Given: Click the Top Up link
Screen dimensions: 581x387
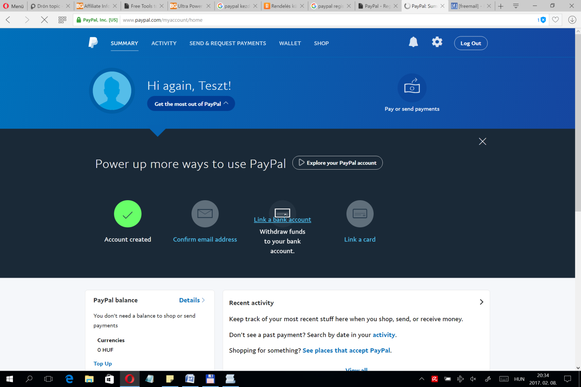Looking at the screenshot, I should coord(103,364).
